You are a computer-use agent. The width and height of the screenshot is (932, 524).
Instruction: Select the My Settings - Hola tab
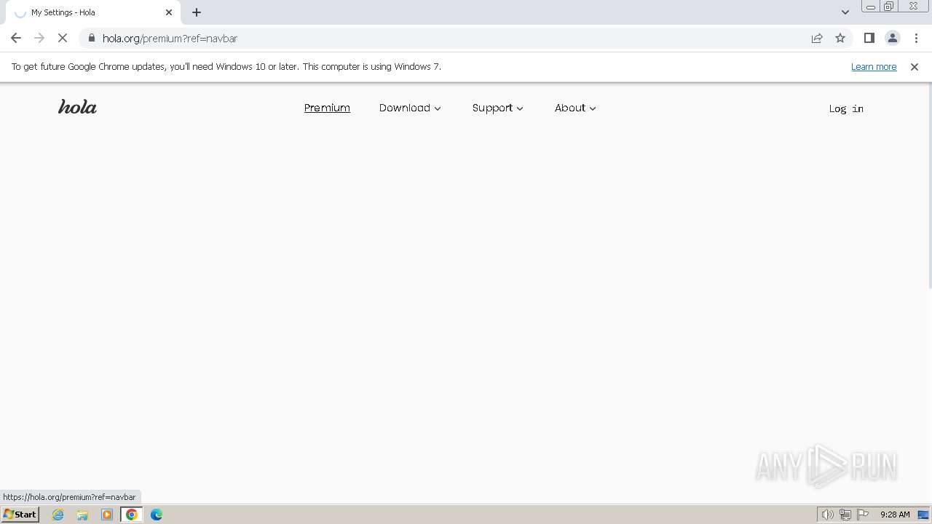click(95, 12)
